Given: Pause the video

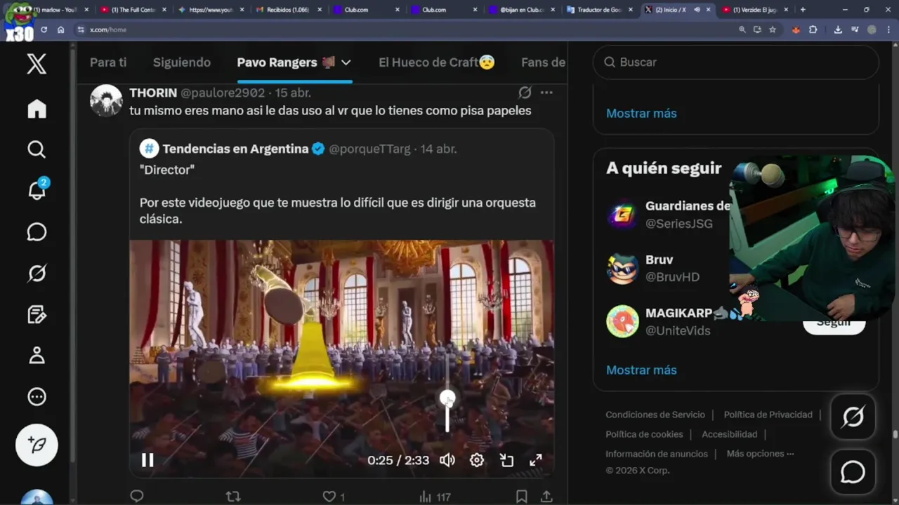Looking at the screenshot, I should tap(147, 460).
